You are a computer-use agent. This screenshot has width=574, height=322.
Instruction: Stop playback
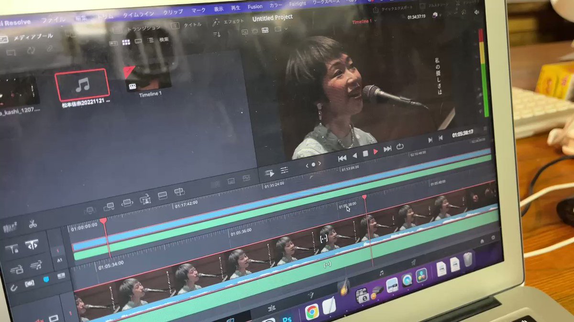(x=365, y=154)
